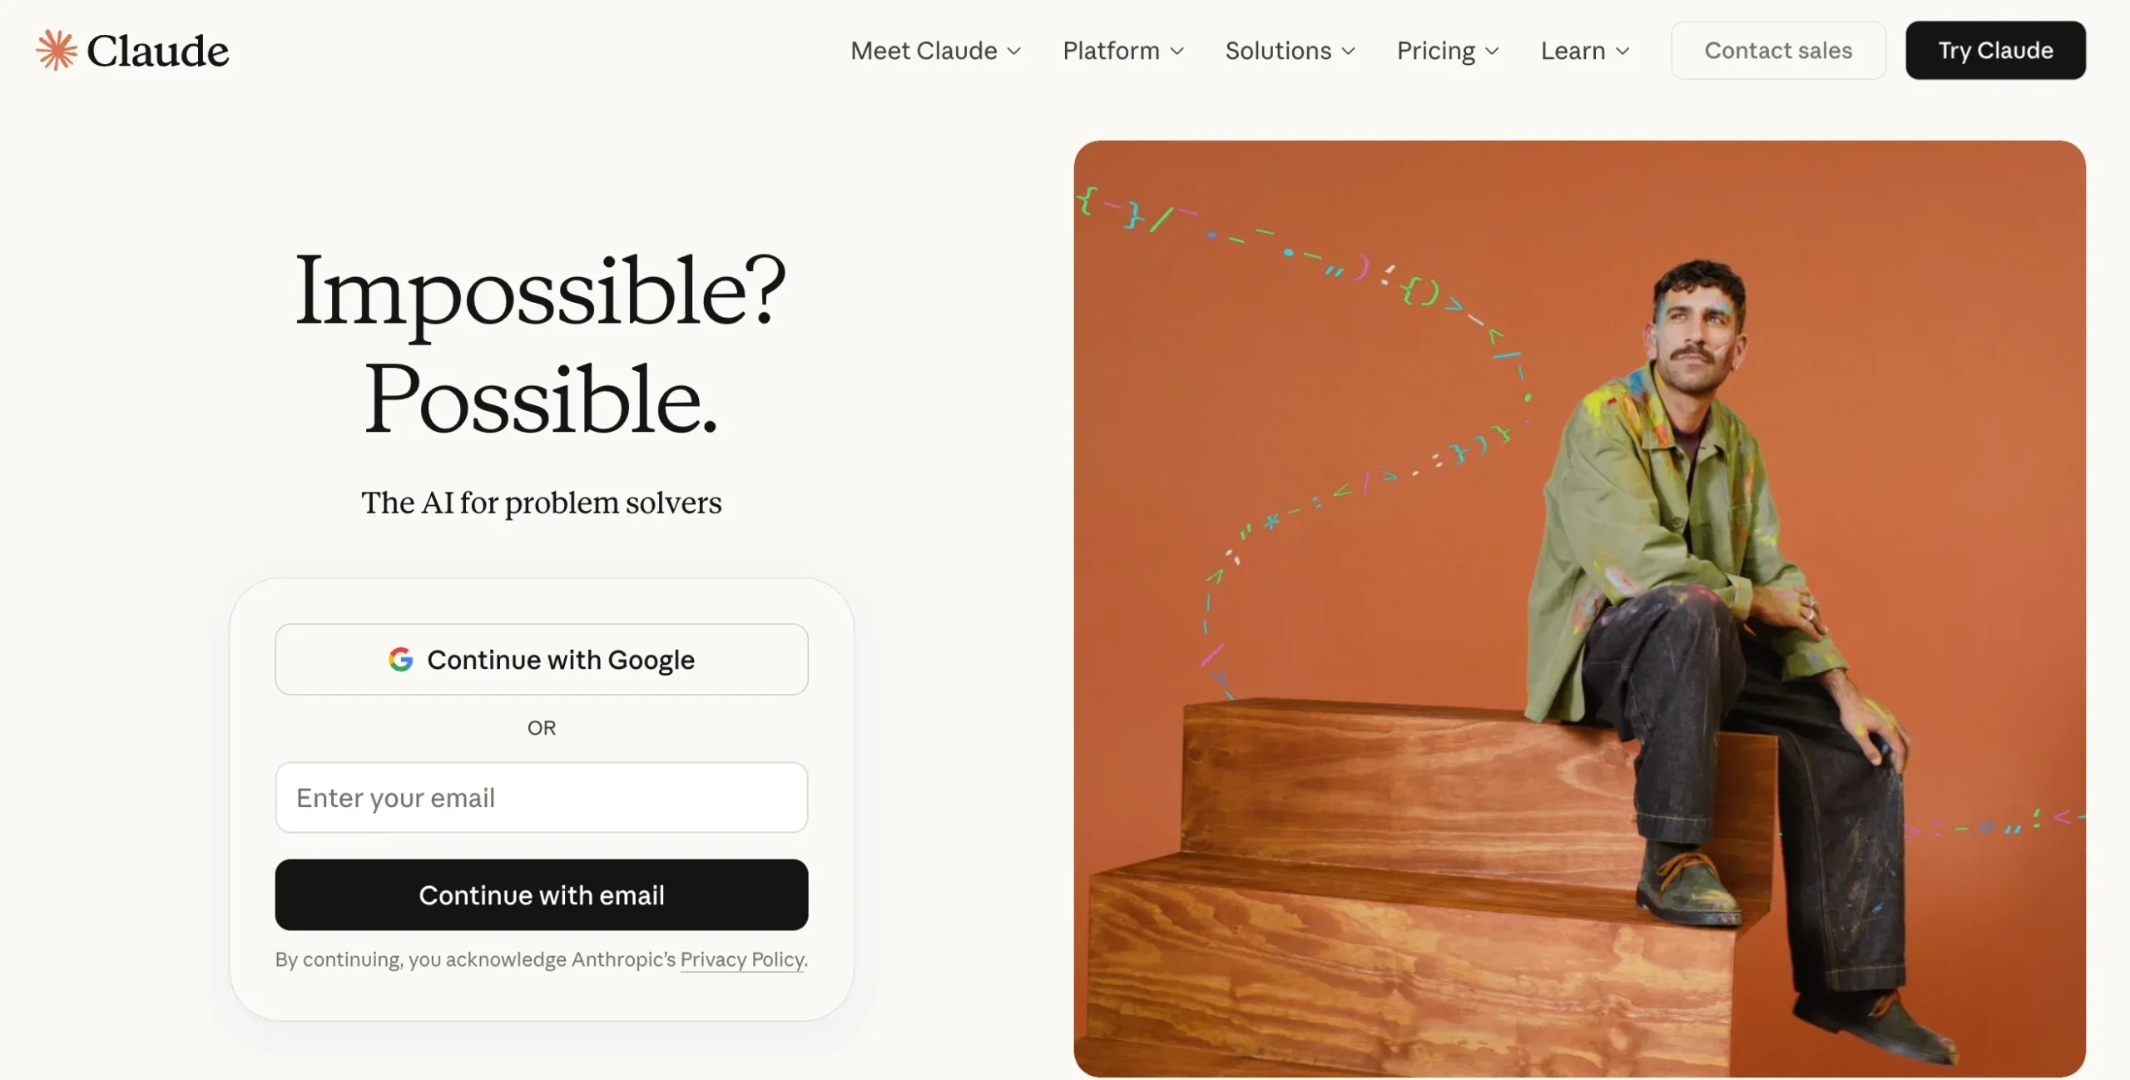This screenshot has height=1080, width=2130.
Task: Open the Meet Claude dropdown menu
Action: 1014,51
